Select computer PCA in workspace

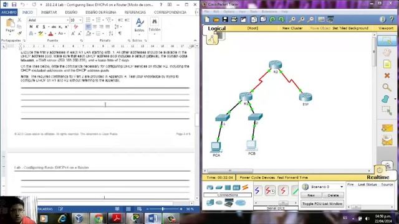click(x=216, y=147)
